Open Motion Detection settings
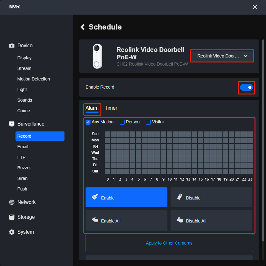Viewport: 266px width, 266px height. [x=33, y=79]
